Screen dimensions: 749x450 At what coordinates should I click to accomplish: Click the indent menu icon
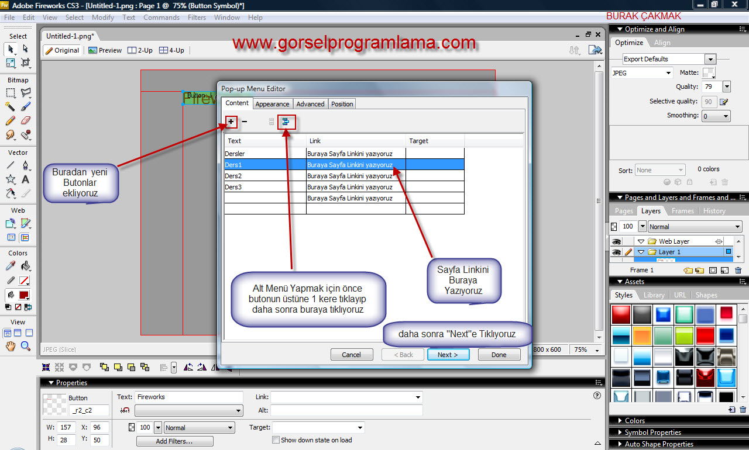tap(286, 122)
